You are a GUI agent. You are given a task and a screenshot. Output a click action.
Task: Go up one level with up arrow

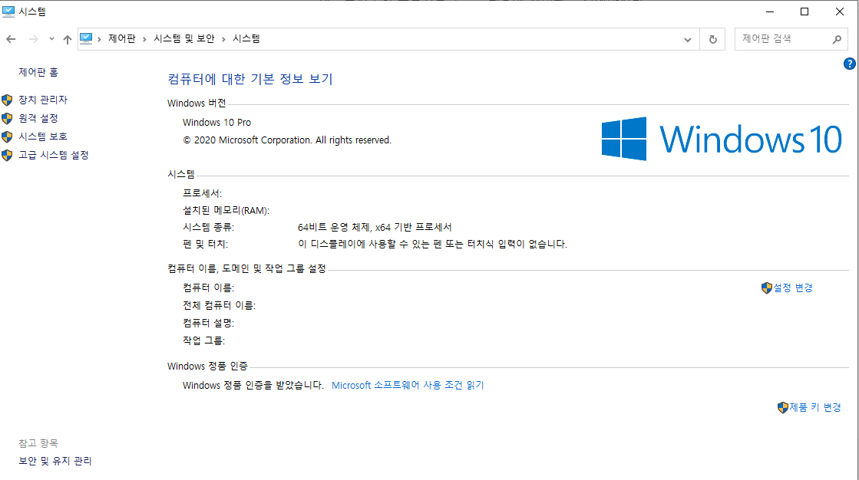pos(68,39)
